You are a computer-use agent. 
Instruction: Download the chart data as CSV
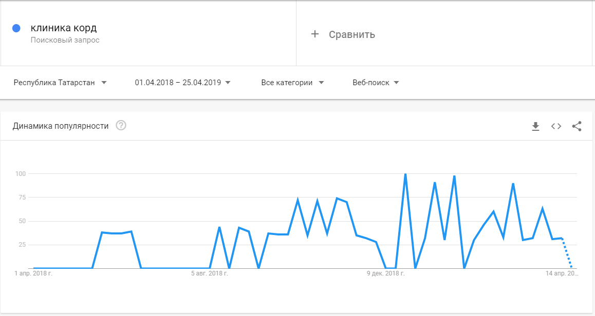tap(535, 126)
